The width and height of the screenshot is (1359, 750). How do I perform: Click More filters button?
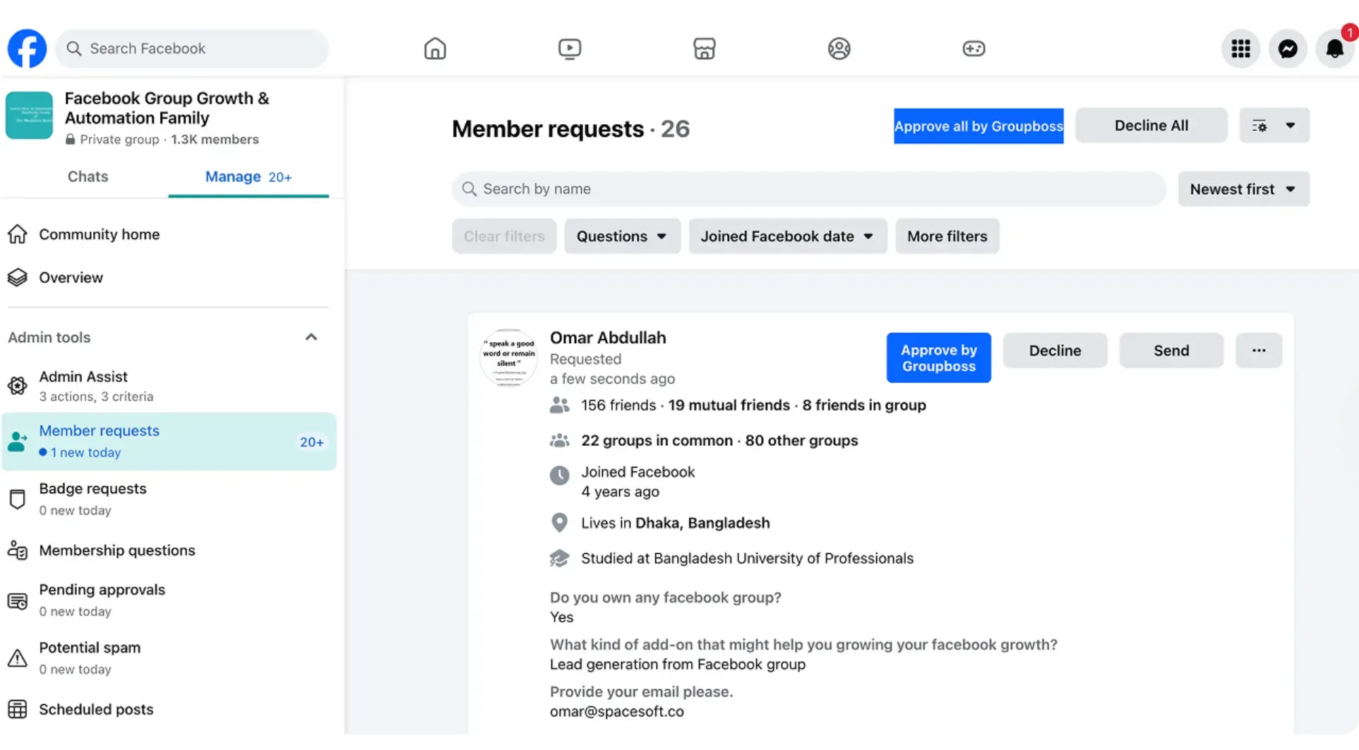coord(947,236)
